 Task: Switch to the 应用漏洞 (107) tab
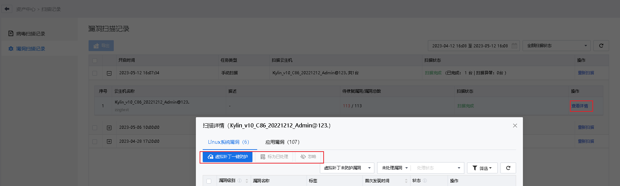coord(282,142)
